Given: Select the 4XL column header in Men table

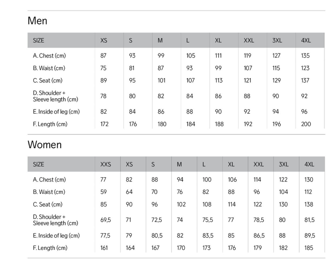Looking at the screenshot, I should pos(306,40).
